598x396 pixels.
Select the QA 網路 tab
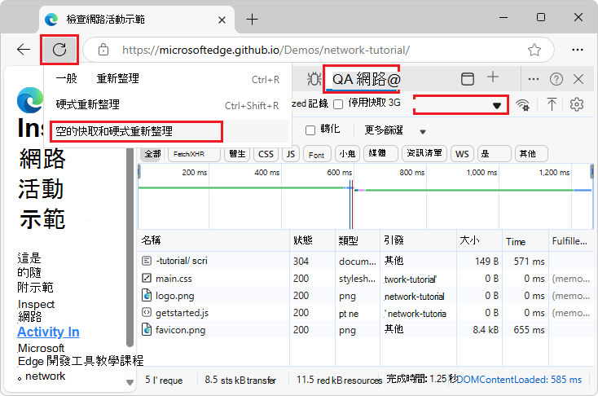pos(361,79)
